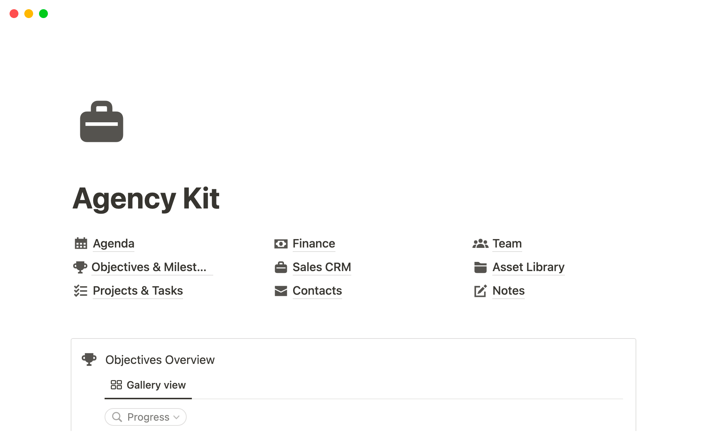
Task: Click the Objectives & Milestones icon
Action: [81, 267]
